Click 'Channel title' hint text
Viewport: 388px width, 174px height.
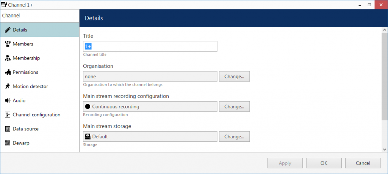click(x=95, y=55)
